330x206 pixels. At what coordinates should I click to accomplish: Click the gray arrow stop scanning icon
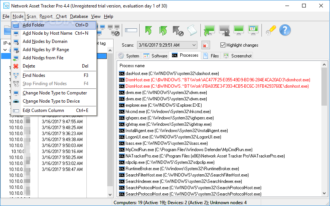point(178,31)
